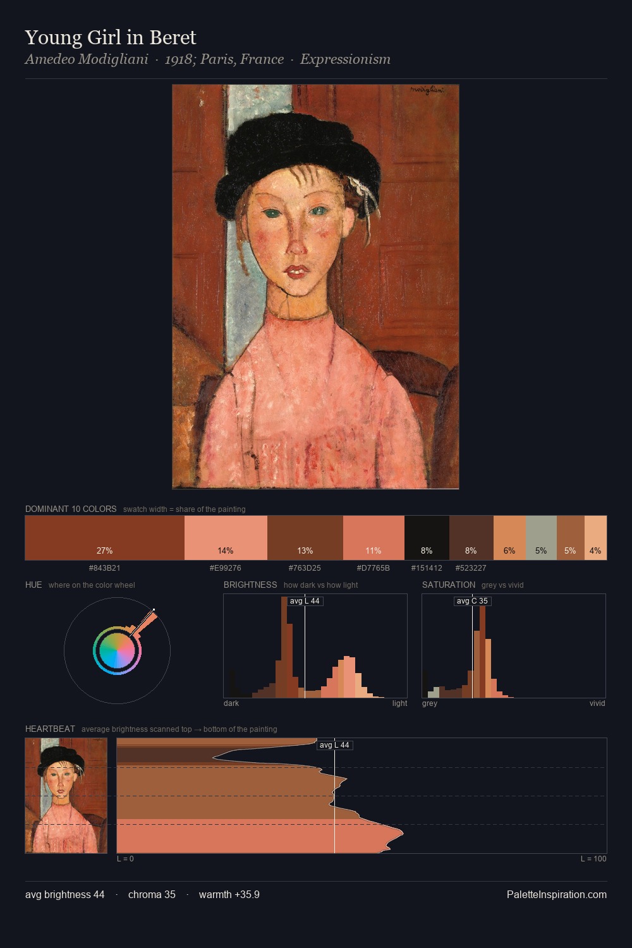Click the 'Expressionism' style label
Image resolution: width=632 pixels, height=948 pixels.
(345, 59)
